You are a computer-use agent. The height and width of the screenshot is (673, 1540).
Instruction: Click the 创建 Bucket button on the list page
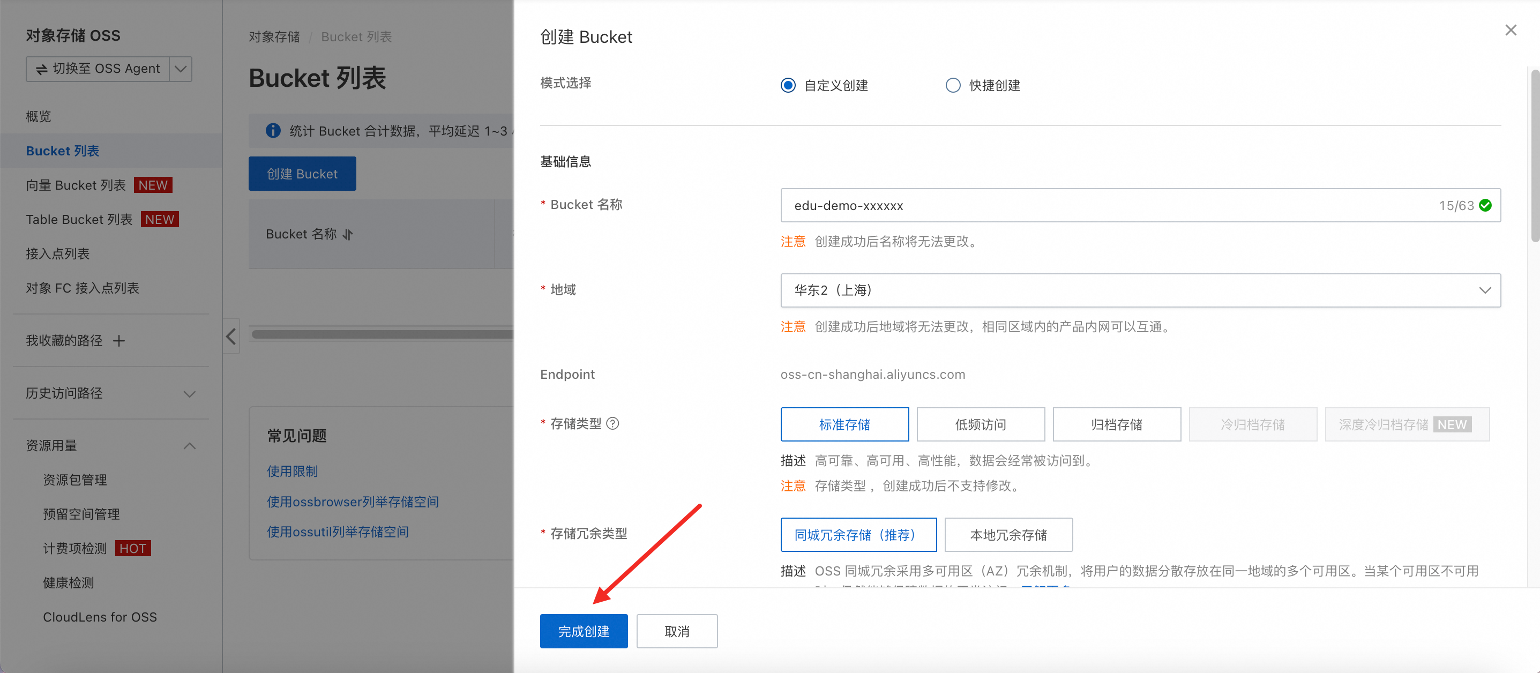(x=302, y=174)
